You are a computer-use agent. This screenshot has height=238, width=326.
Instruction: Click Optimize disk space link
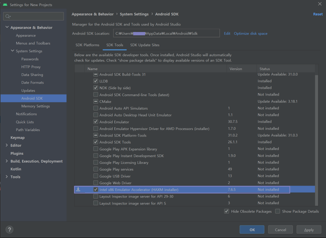click(251, 33)
